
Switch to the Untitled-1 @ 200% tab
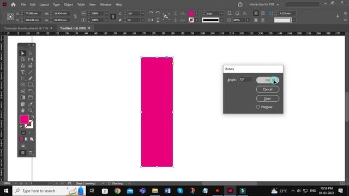click(73, 28)
